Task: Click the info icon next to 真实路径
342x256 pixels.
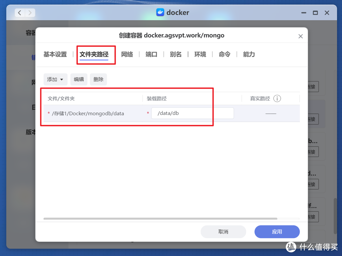Action: 277,98
